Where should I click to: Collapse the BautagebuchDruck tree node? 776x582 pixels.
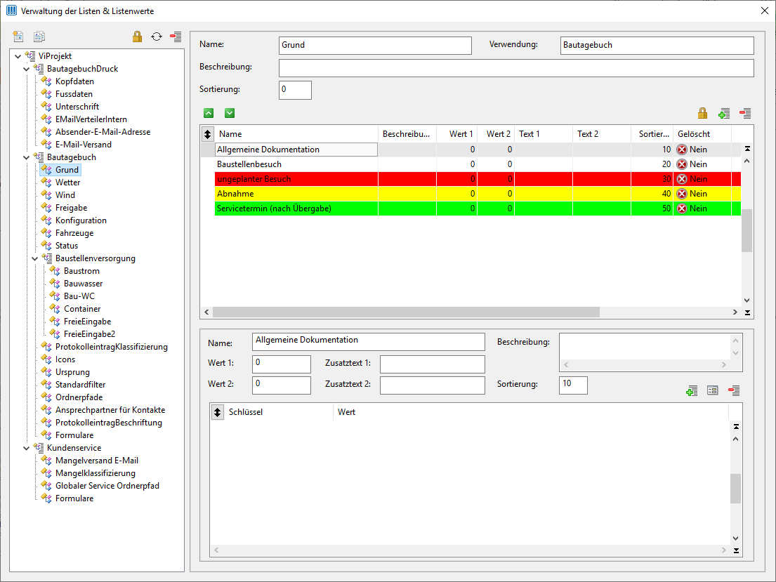(x=26, y=70)
